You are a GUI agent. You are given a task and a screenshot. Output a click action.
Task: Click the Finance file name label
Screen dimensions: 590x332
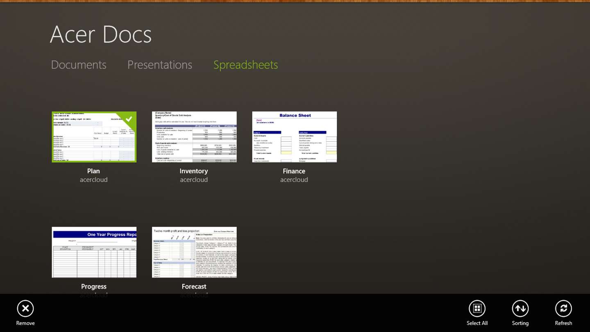[294, 171]
